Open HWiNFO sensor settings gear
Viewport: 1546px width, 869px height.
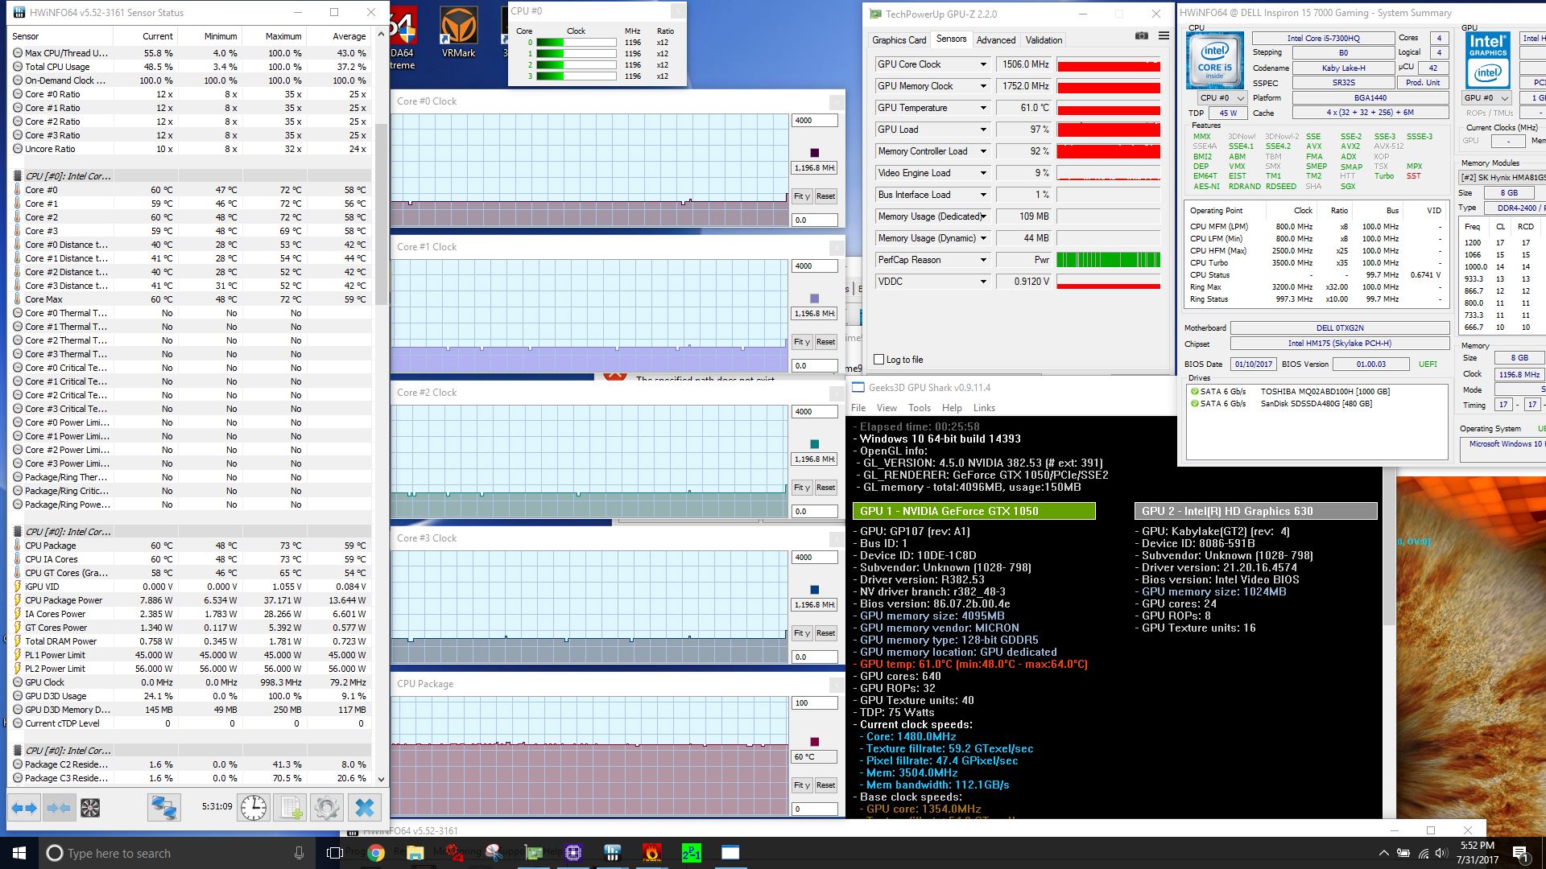point(327,807)
